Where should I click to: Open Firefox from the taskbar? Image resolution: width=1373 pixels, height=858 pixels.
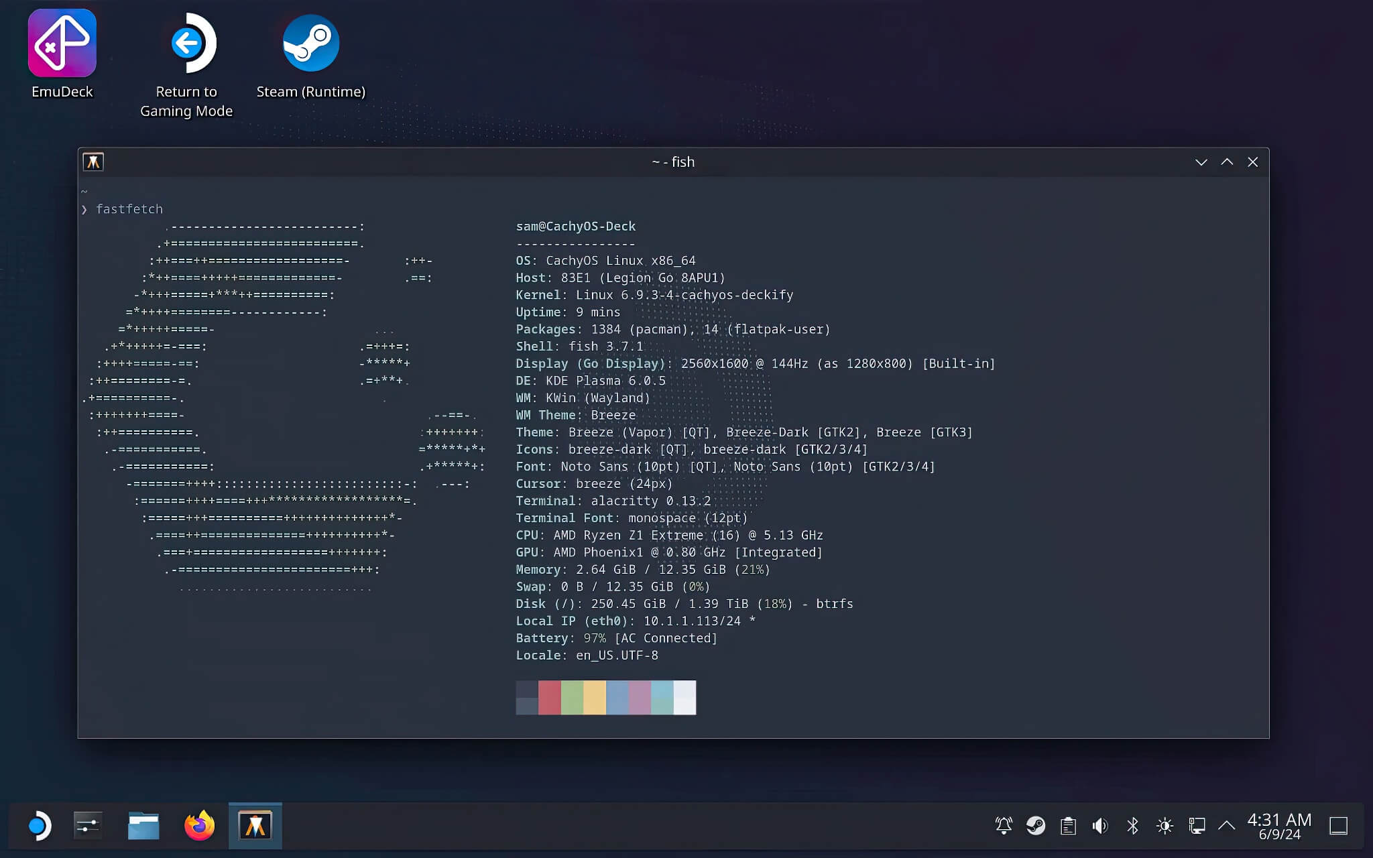pyautogui.click(x=198, y=826)
